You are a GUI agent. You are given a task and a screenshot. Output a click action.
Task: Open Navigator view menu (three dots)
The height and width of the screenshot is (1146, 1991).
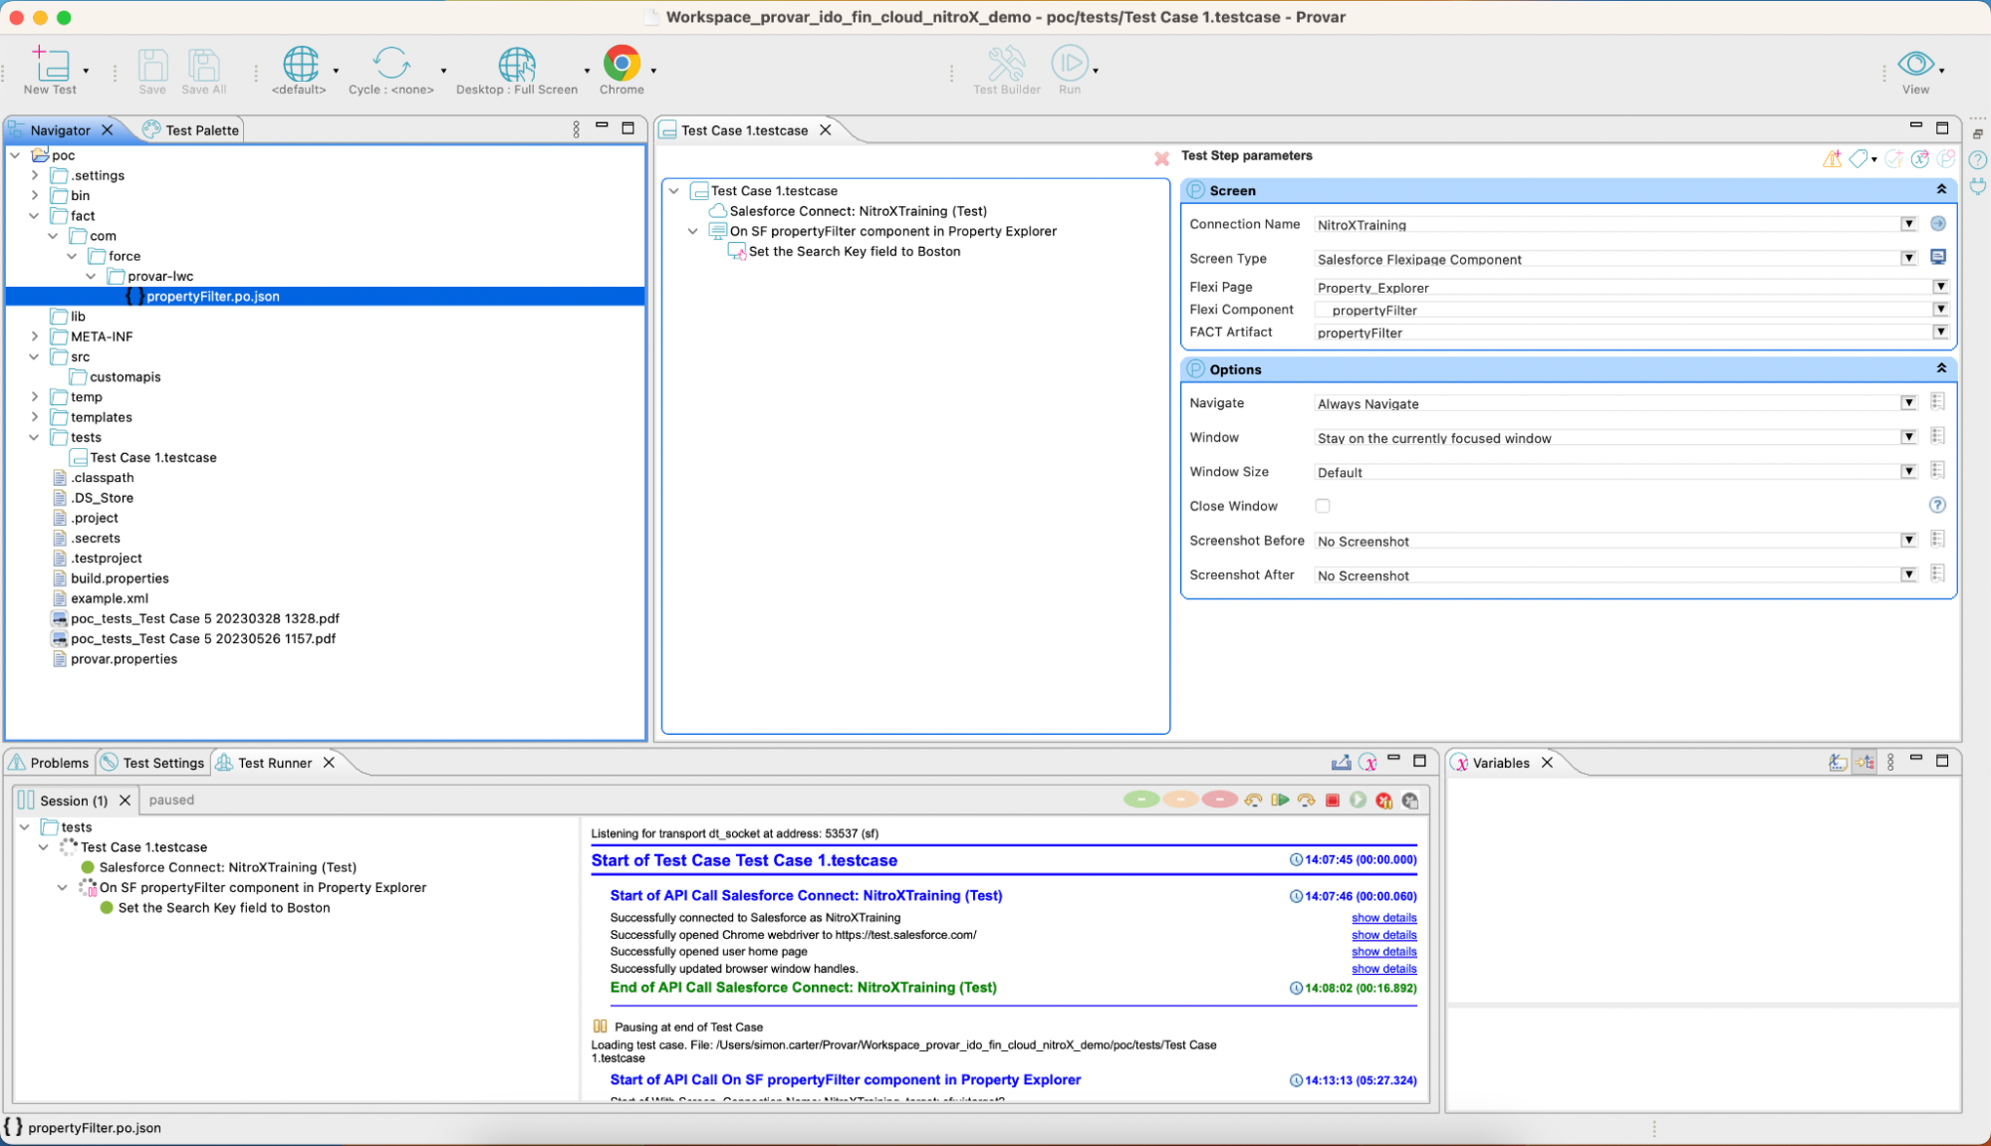pyautogui.click(x=576, y=129)
